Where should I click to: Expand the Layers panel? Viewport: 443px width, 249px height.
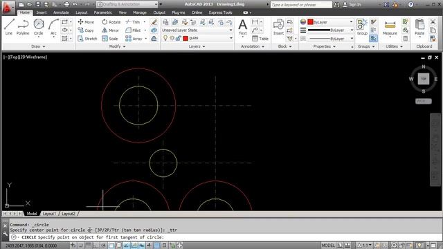pos(197,46)
